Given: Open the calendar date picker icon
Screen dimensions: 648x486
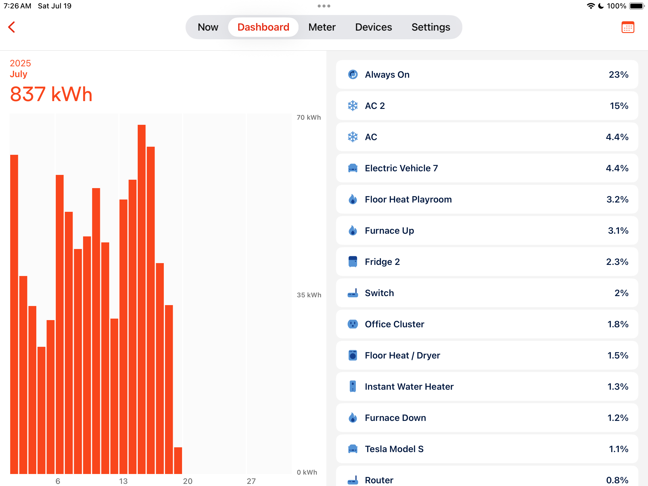Looking at the screenshot, I should tap(628, 27).
